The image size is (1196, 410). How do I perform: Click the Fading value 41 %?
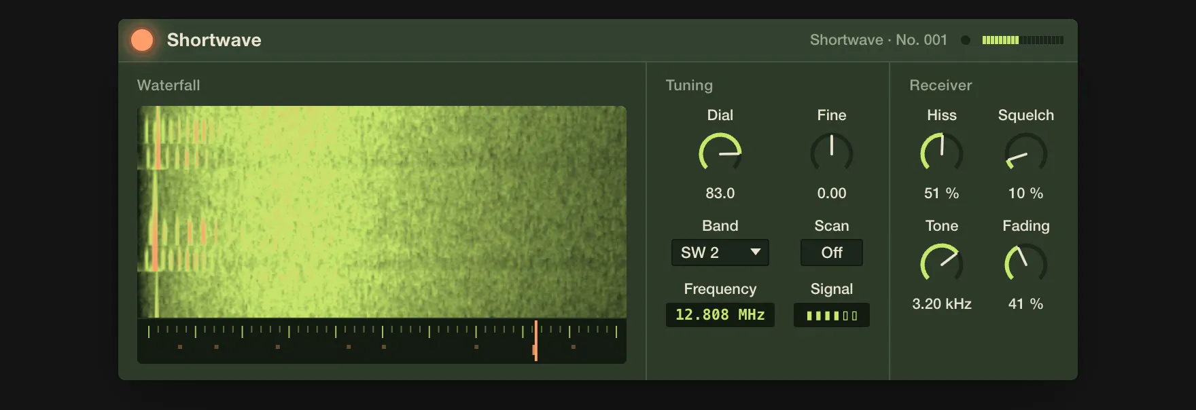pyautogui.click(x=1026, y=304)
